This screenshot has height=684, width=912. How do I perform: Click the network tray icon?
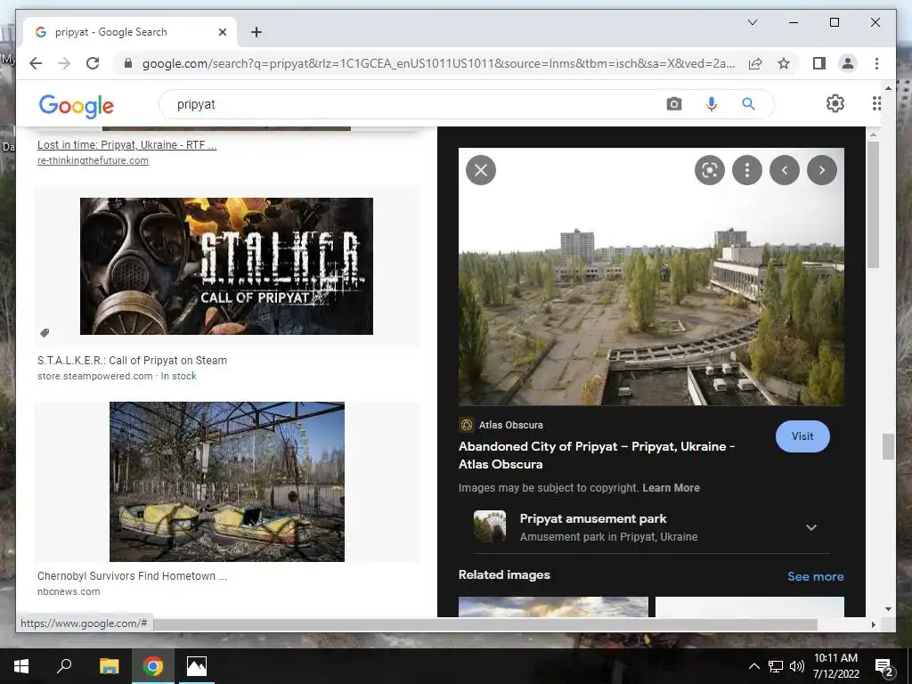776,666
